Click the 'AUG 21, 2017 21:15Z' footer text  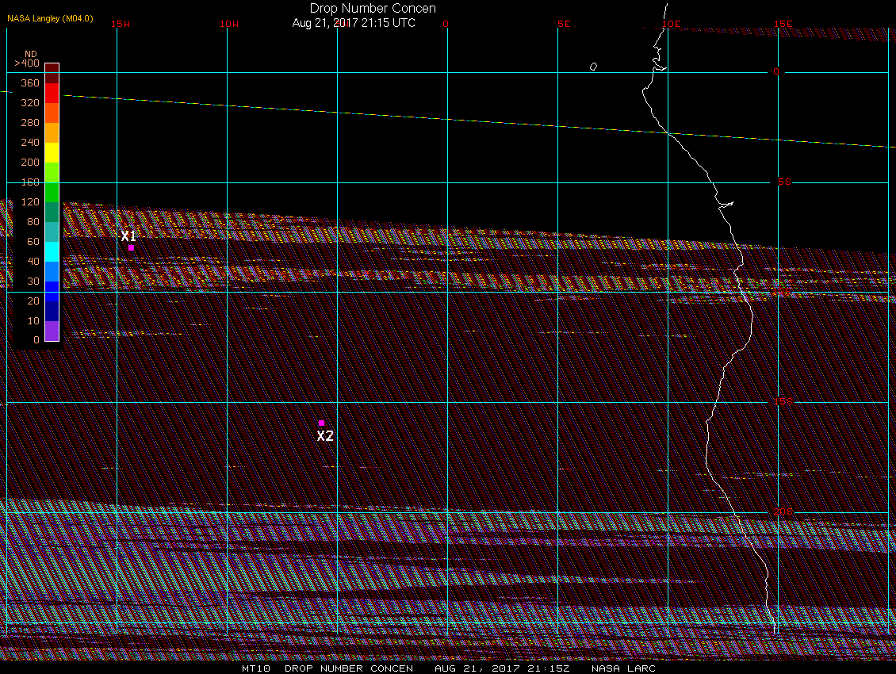502,668
